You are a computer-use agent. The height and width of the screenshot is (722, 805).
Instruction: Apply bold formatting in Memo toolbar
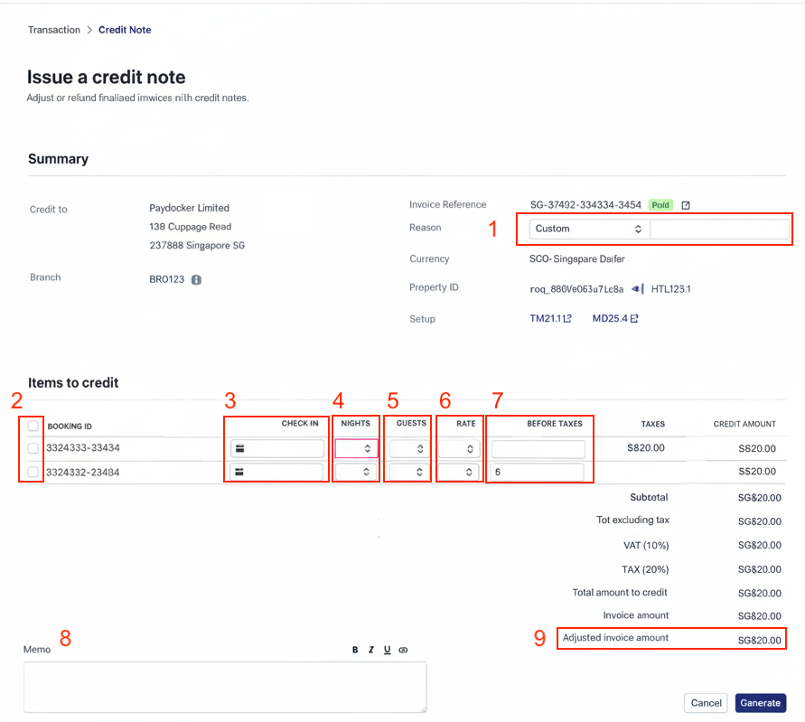(x=355, y=650)
